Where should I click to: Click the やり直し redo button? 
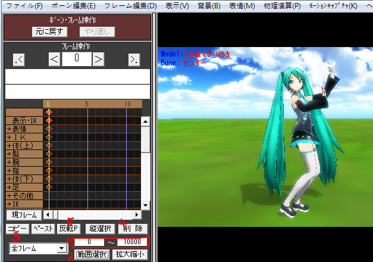98,32
